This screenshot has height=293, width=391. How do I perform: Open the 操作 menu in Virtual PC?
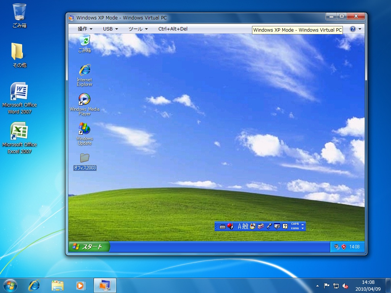(x=85, y=29)
